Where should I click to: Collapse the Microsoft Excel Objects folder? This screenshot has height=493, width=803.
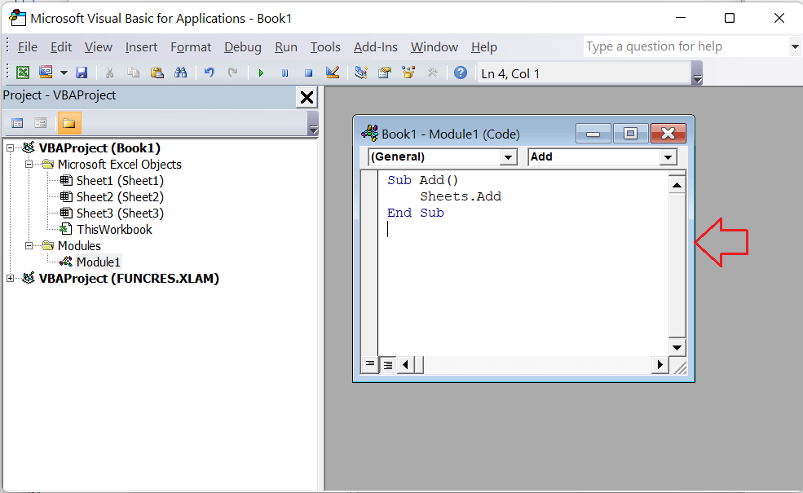tap(29, 165)
